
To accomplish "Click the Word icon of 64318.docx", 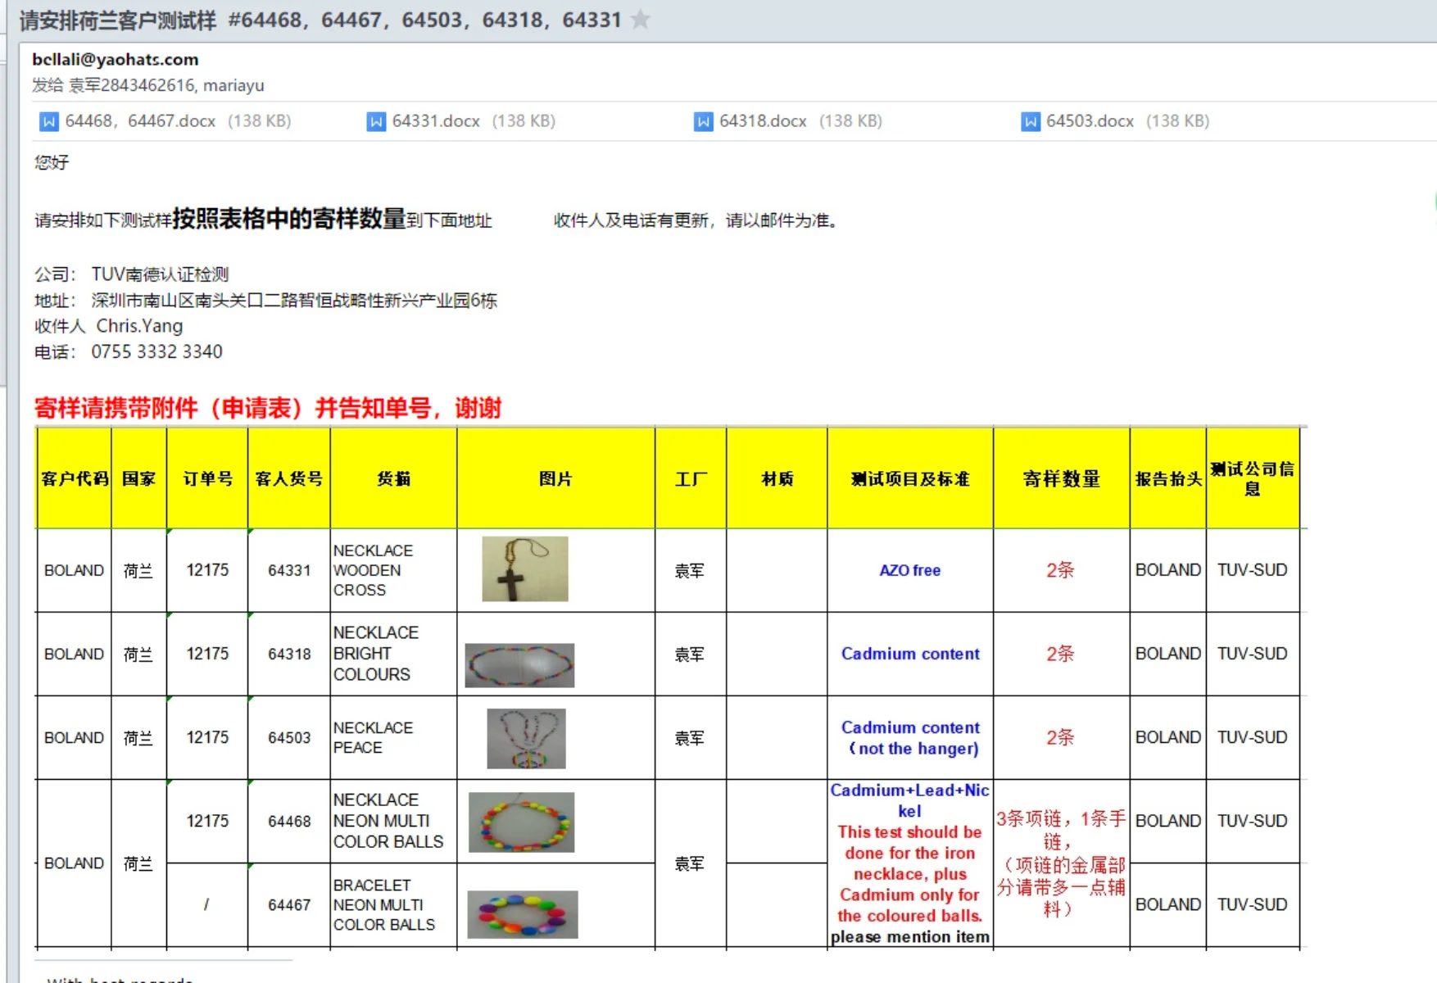I will [x=703, y=121].
